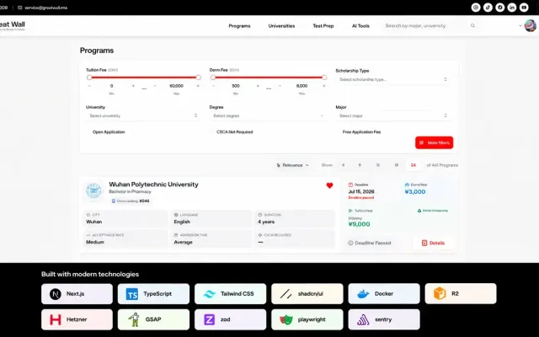Image resolution: width=539 pixels, height=337 pixels.
Task: Click the Great Wall logo
Action: coord(12,25)
